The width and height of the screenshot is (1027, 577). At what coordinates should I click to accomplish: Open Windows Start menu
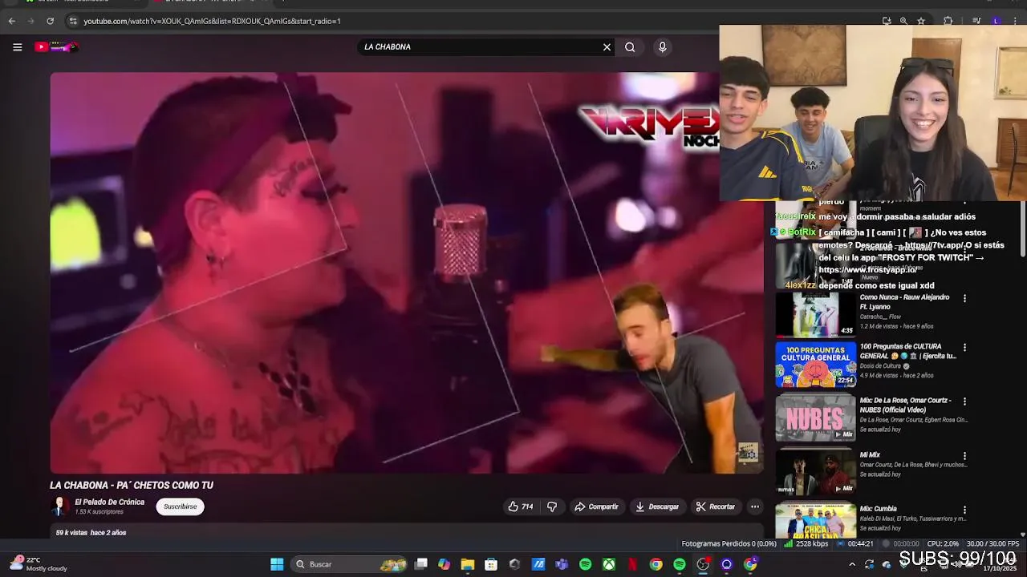click(277, 564)
